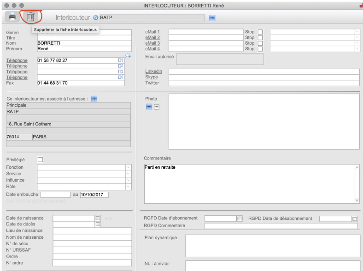The height and width of the screenshot is (271, 363).
Task: Click the call icon on fourth Téléphone row
Action: [121, 77]
